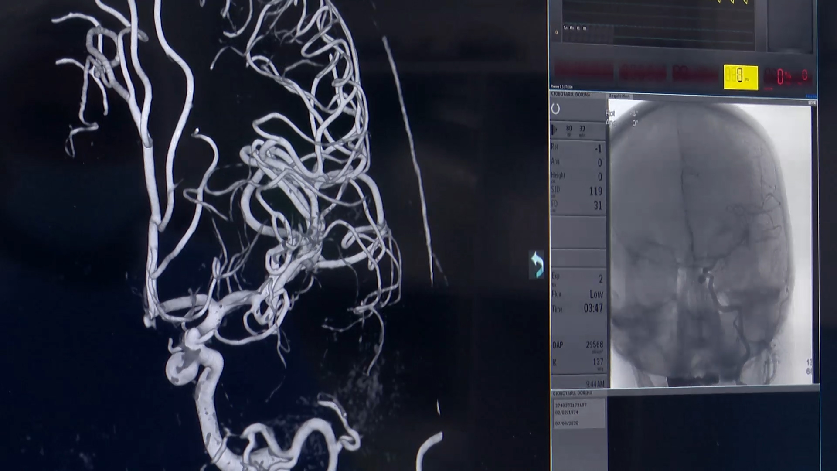Select the Fluo mode Low setting
This screenshot has width=837, height=471.
tap(596, 294)
